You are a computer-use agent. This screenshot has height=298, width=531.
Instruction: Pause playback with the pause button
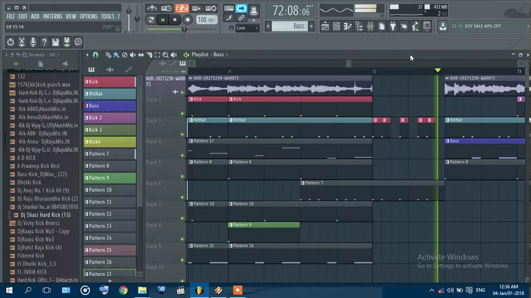pyautogui.click(x=163, y=20)
